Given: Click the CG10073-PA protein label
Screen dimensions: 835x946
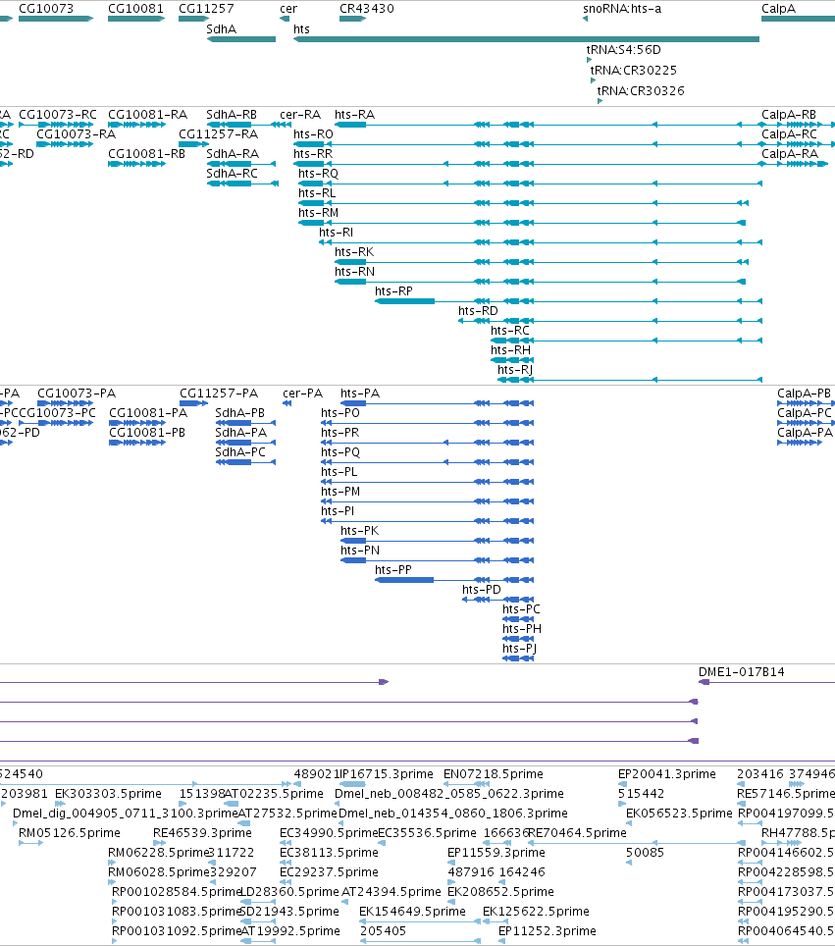Looking at the screenshot, I should coord(77,394).
